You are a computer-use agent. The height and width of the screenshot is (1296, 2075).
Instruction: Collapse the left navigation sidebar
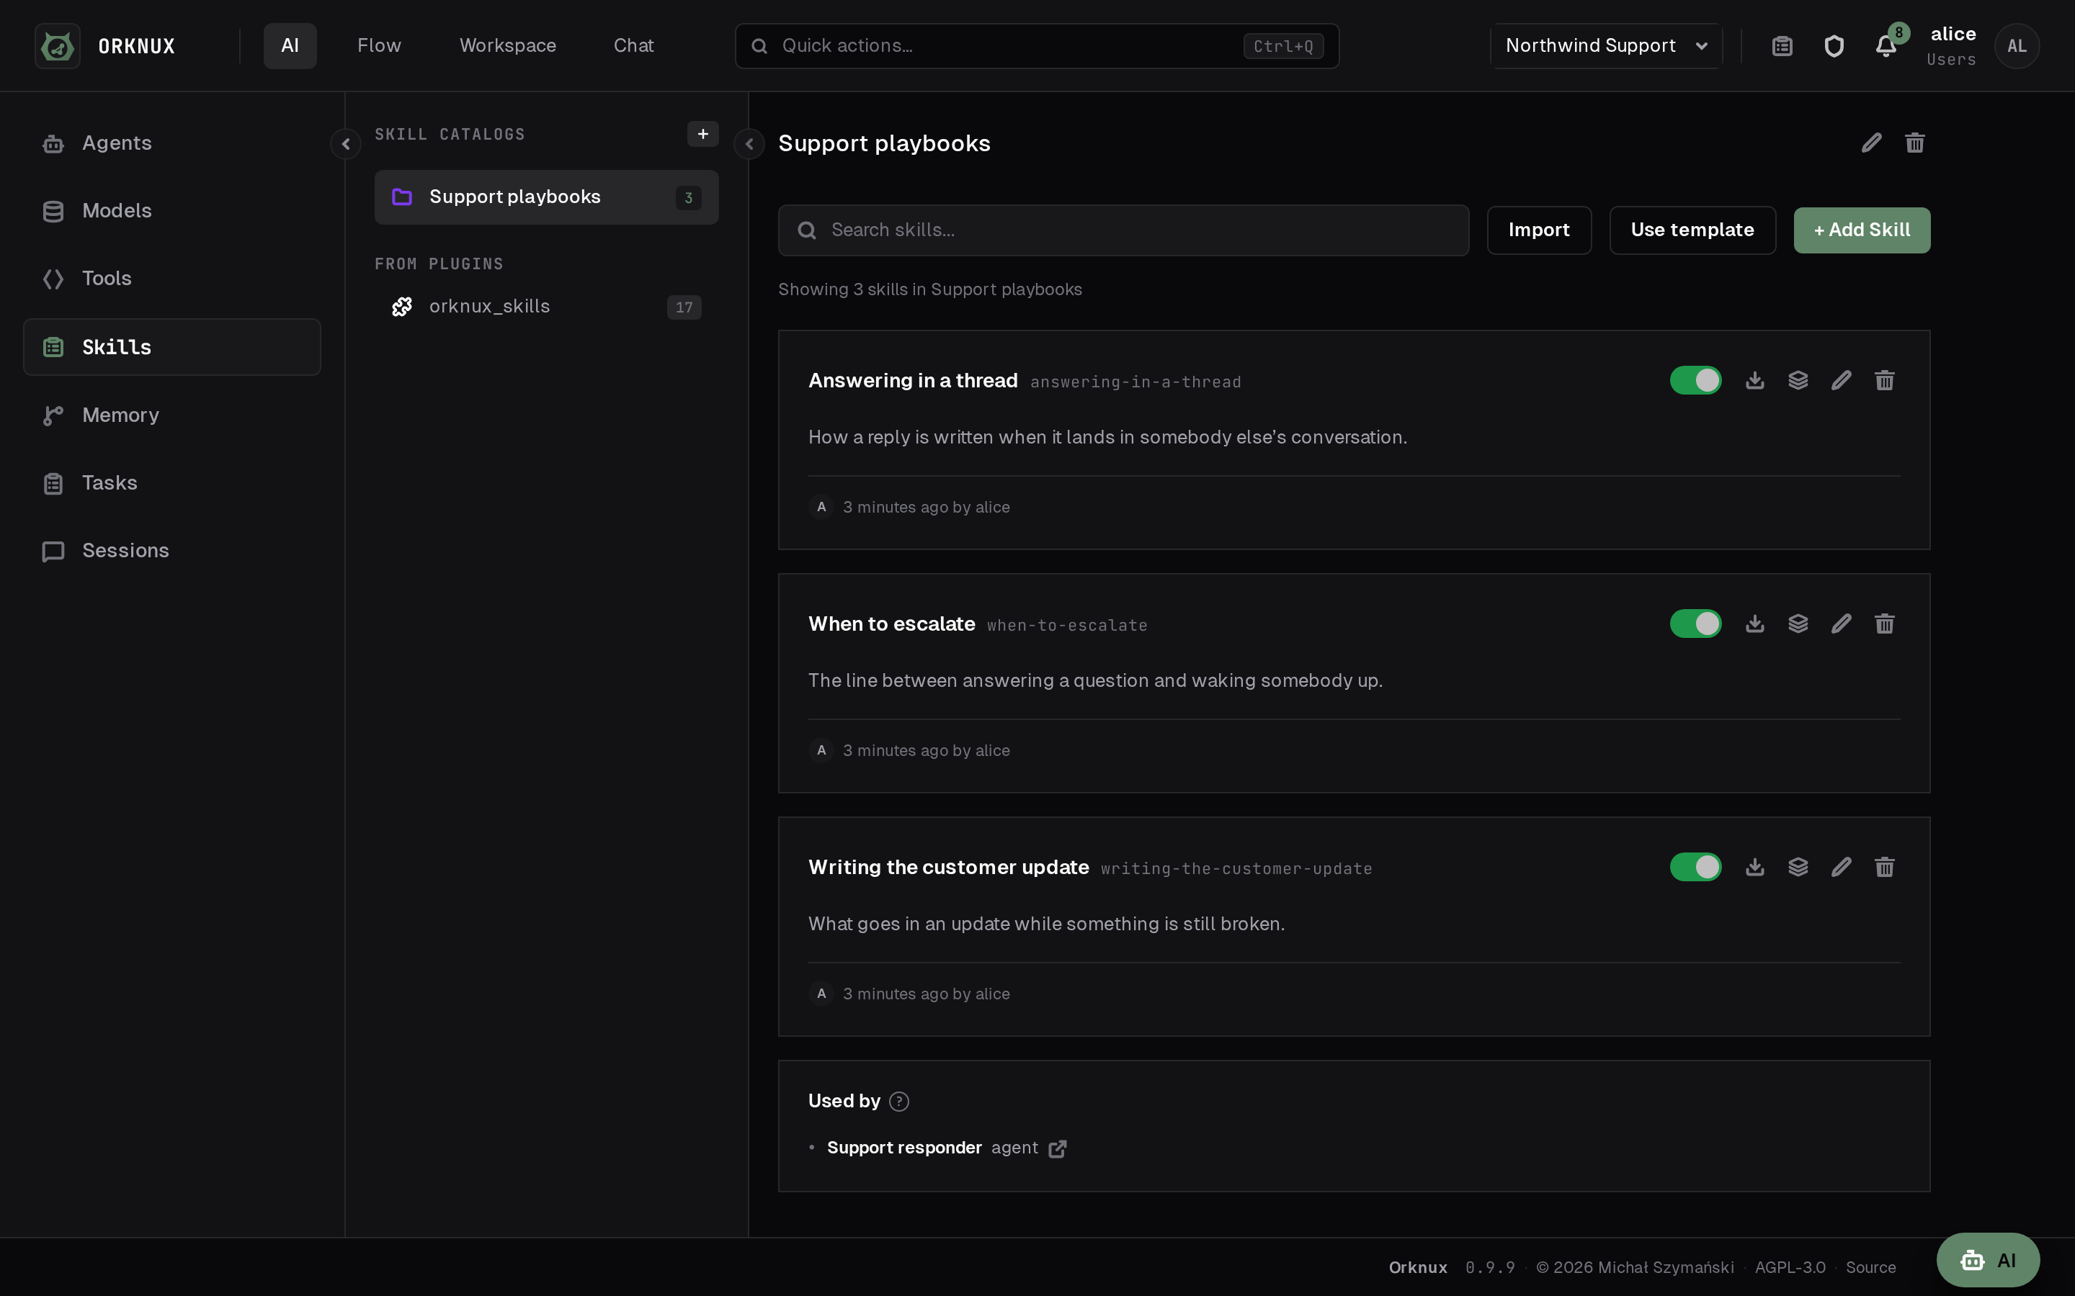click(x=346, y=143)
